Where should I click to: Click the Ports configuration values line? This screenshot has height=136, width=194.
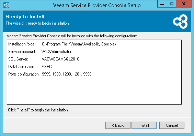[x=67, y=74]
